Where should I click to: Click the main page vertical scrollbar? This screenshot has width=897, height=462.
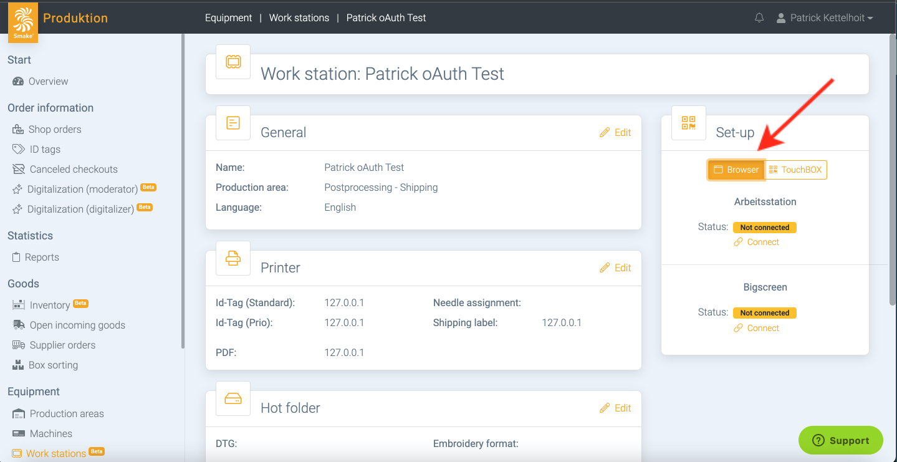click(x=891, y=168)
